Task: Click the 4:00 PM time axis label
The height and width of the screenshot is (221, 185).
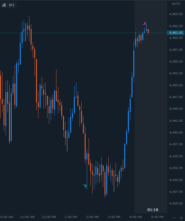Action: click(x=136, y=217)
